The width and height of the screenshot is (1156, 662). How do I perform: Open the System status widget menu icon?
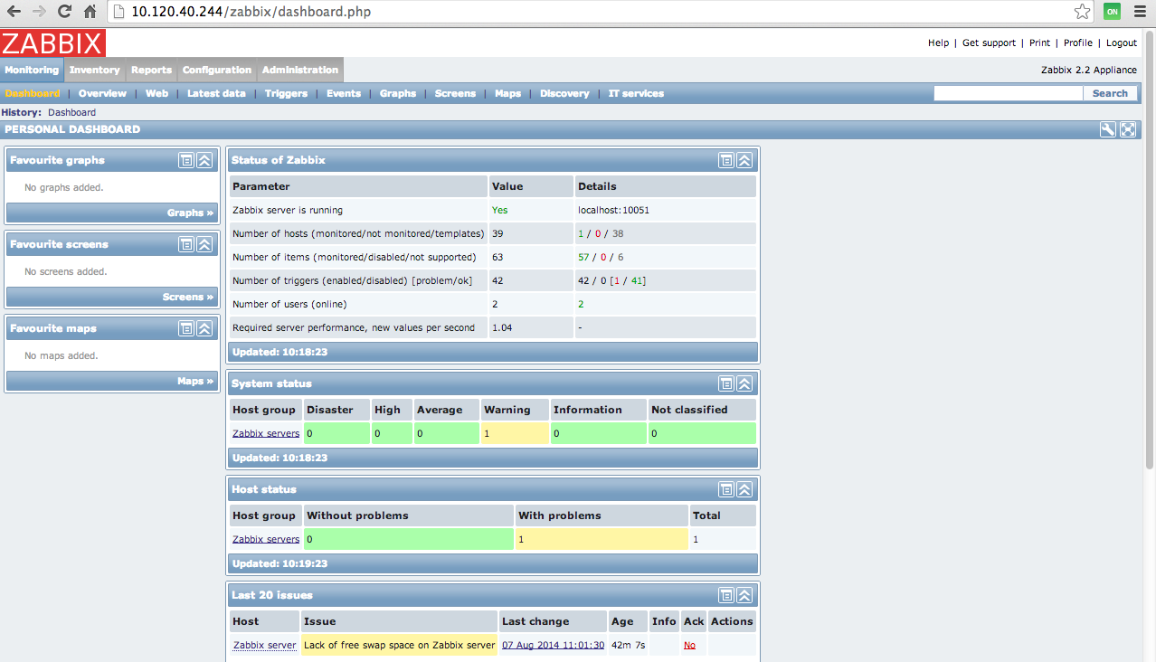point(726,383)
